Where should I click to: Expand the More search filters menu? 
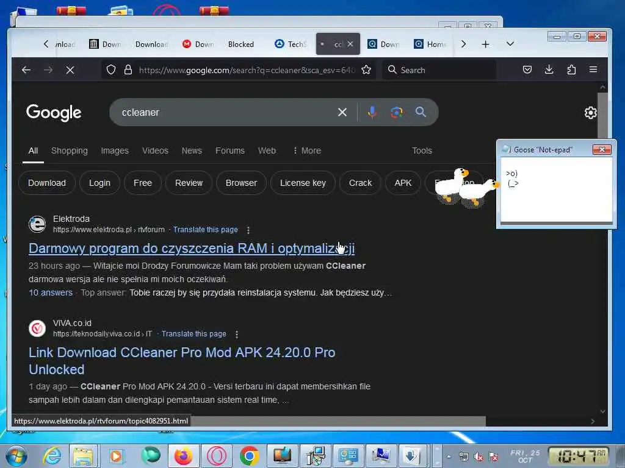pos(307,151)
